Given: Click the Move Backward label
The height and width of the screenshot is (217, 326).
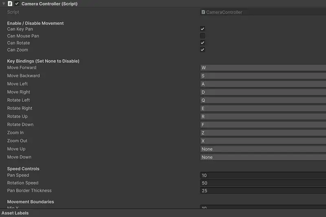Looking at the screenshot, I should tap(23, 76).
